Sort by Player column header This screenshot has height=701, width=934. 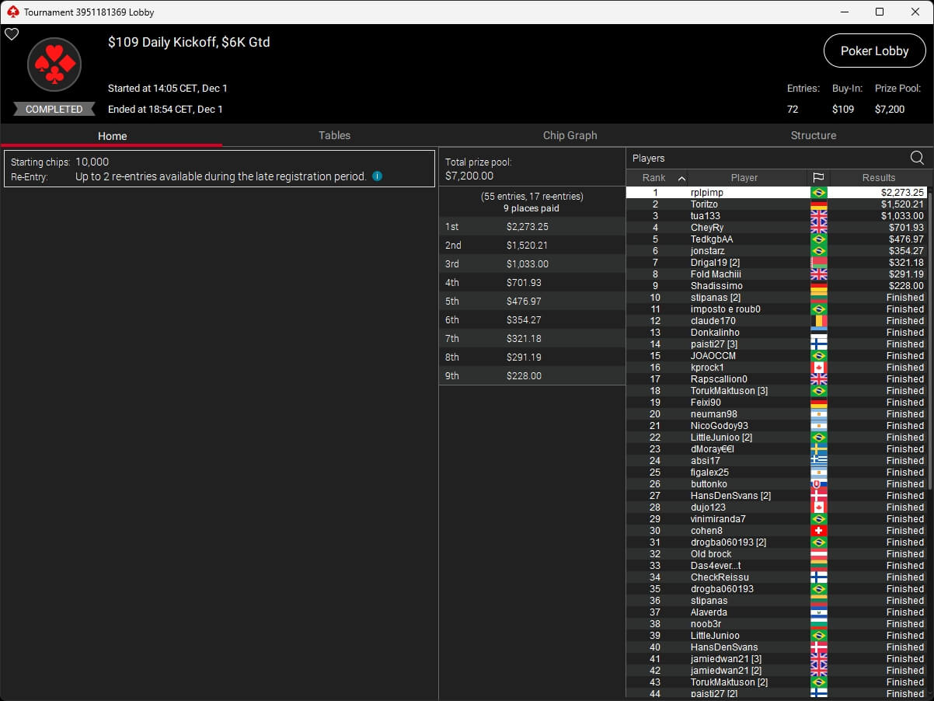pyautogui.click(x=744, y=178)
